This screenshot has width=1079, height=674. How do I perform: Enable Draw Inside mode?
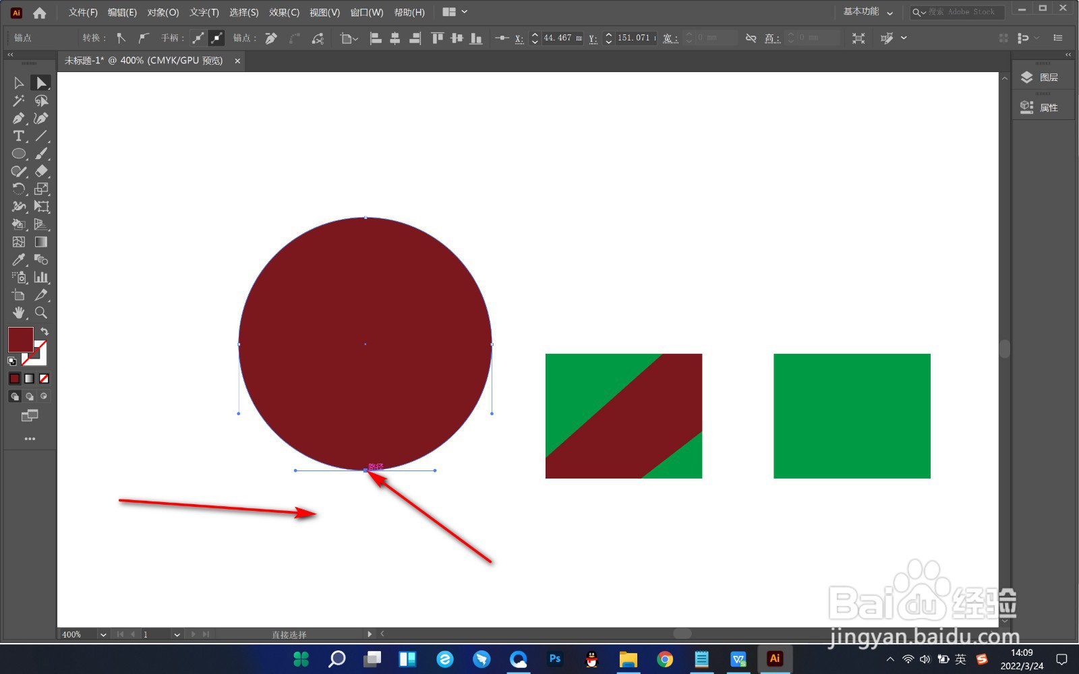tap(44, 396)
